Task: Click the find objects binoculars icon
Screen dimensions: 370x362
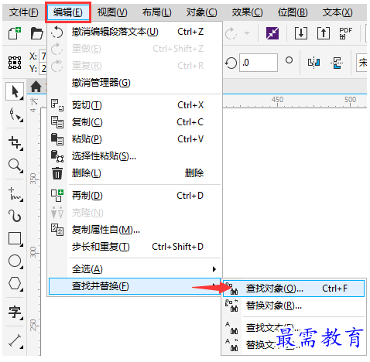Action: coord(231,289)
